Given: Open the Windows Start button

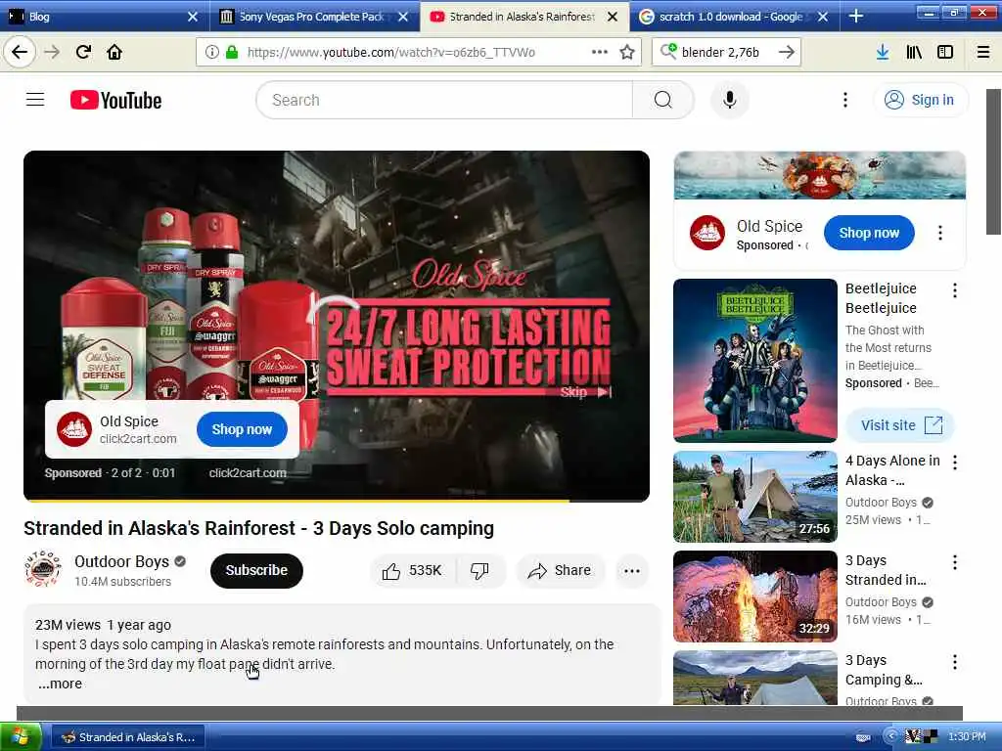Looking at the screenshot, I should point(21,737).
